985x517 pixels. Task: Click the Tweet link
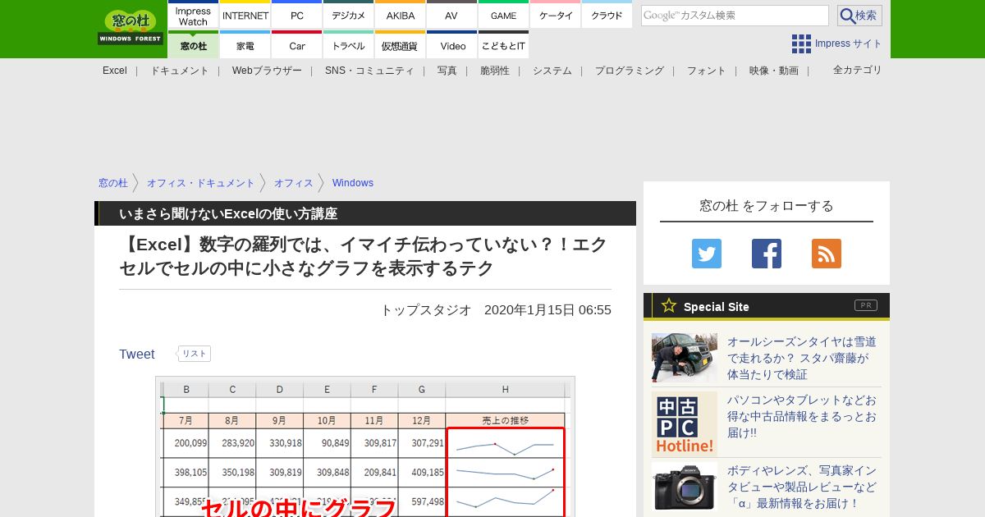point(137,355)
